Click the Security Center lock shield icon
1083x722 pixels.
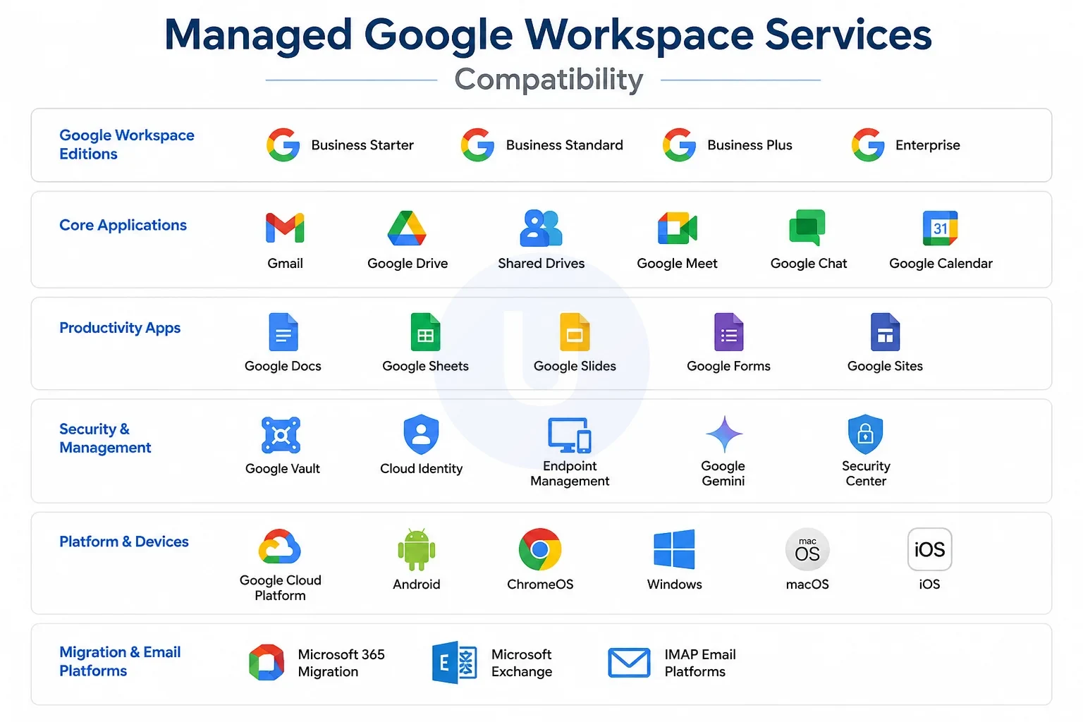865,434
